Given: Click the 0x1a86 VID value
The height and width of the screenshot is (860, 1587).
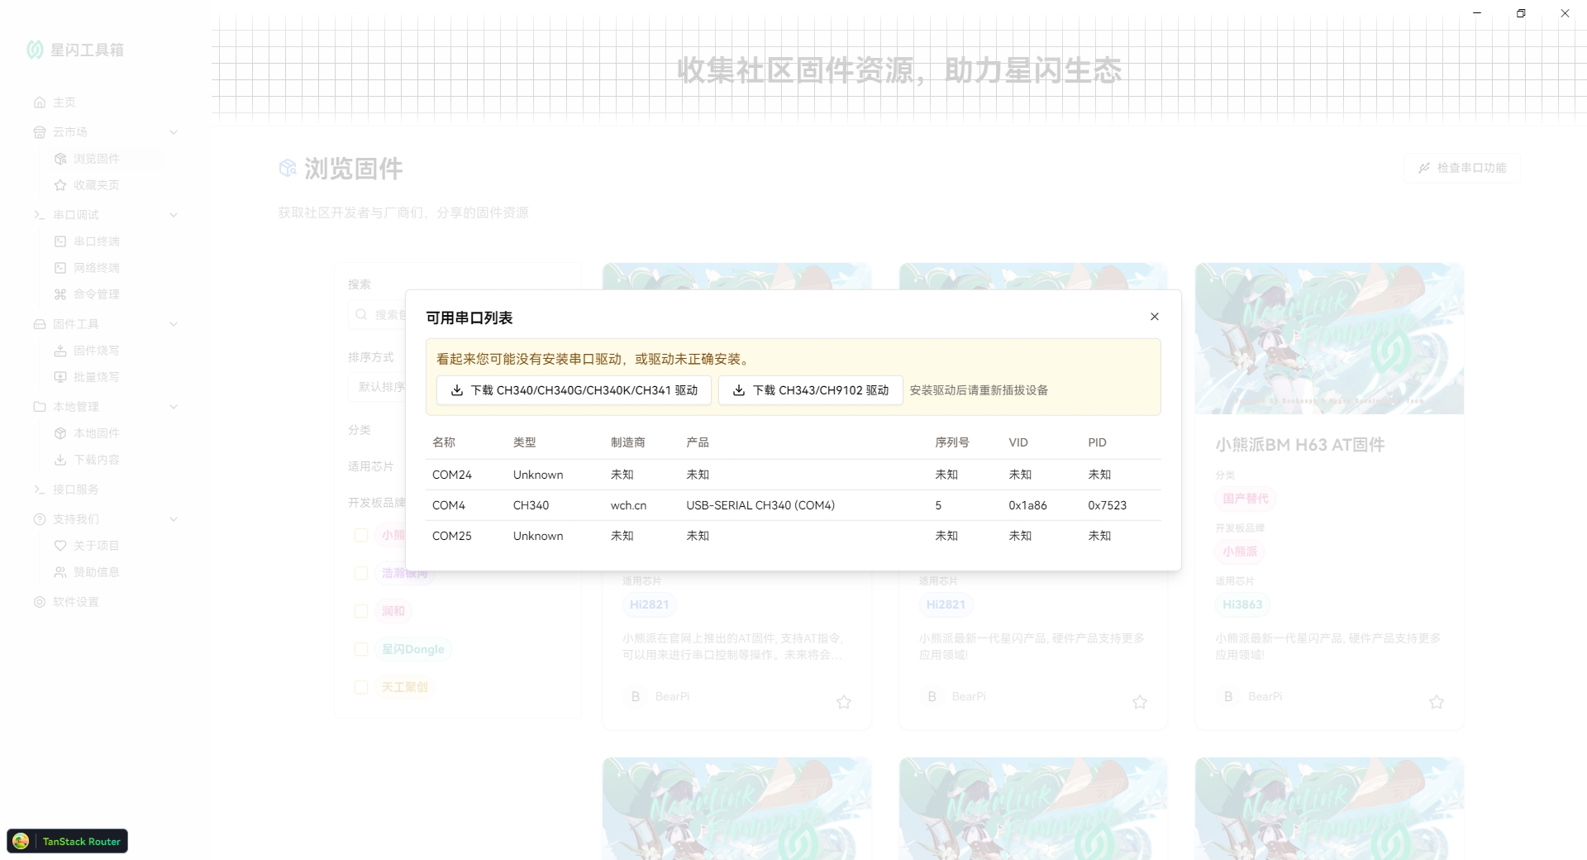Looking at the screenshot, I should coord(1027,505).
